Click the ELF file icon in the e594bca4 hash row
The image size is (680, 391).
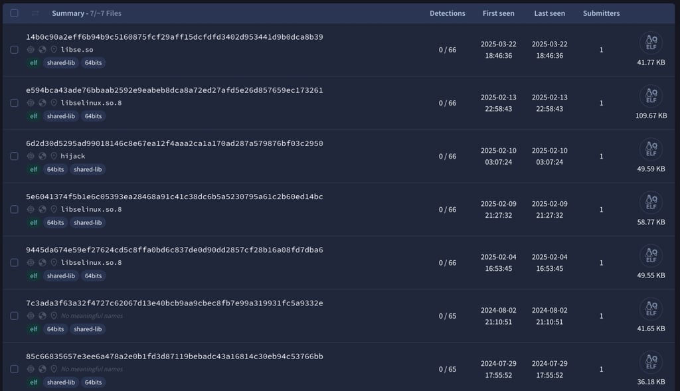pyautogui.click(x=651, y=96)
